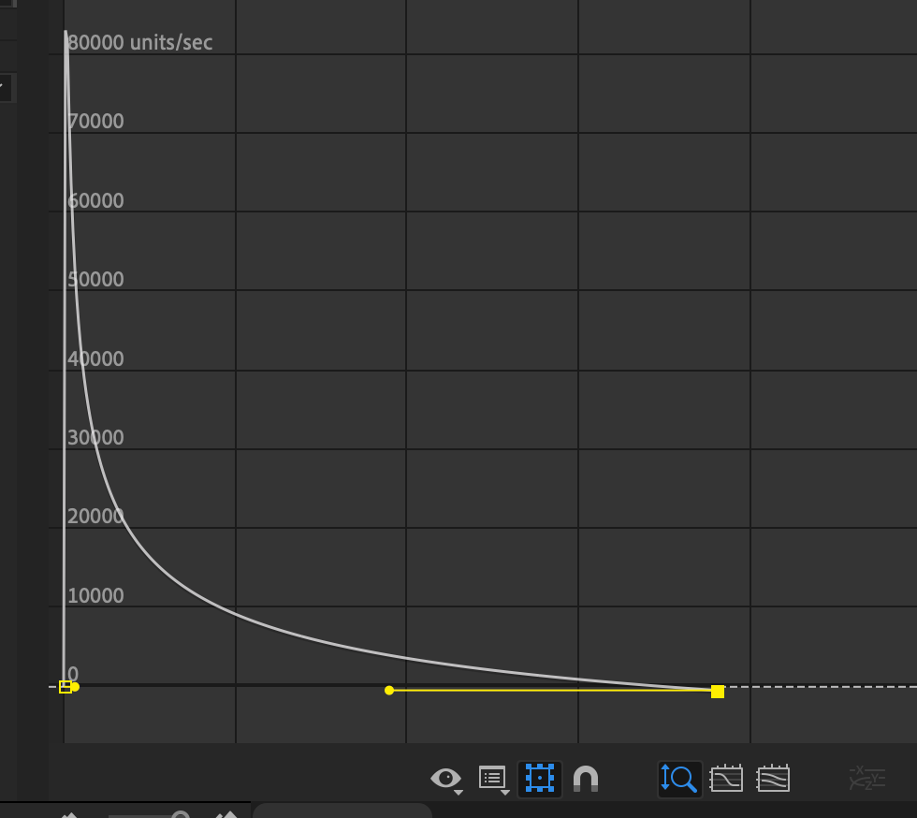Image resolution: width=917 pixels, height=818 pixels.
Task: Open Choose graph type and options menu
Action: coord(494,780)
